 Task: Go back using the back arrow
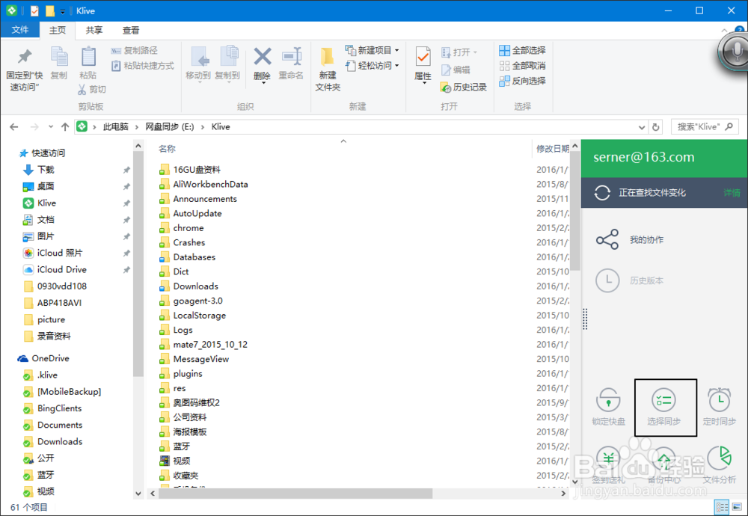click(x=13, y=127)
